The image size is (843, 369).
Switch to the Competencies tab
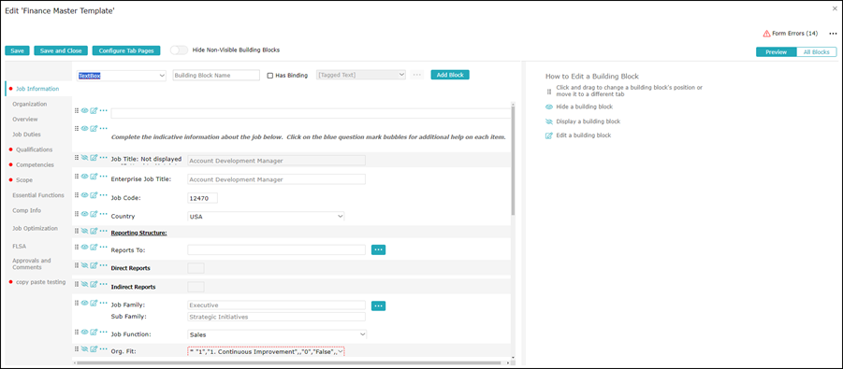[35, 164]
